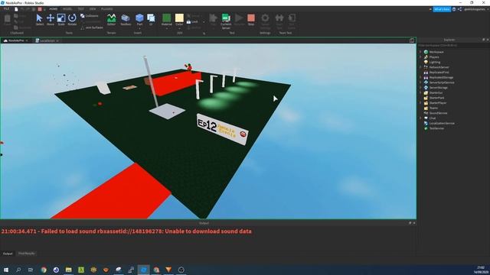The image size is (490, 275).
Task: Click the grayed-out Play icon
Action: [214, 18]
